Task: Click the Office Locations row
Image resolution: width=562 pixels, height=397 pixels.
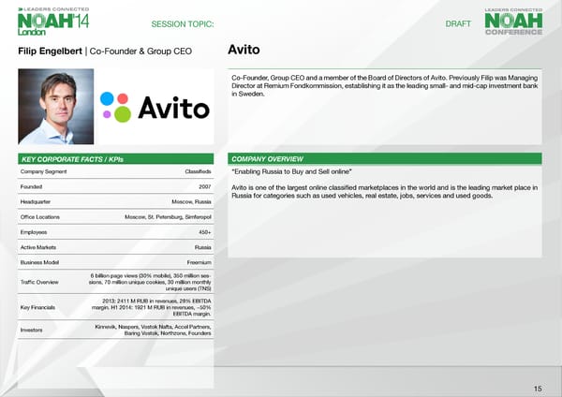Action: pyautogui.click(x=116, y=216)
